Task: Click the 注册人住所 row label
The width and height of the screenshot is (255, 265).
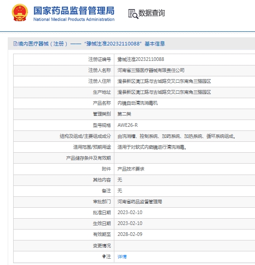Action: point(99,81)
